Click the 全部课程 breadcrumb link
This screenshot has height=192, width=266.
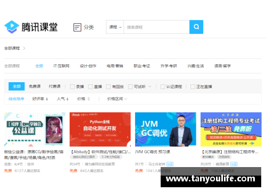(x=12, y=48)
